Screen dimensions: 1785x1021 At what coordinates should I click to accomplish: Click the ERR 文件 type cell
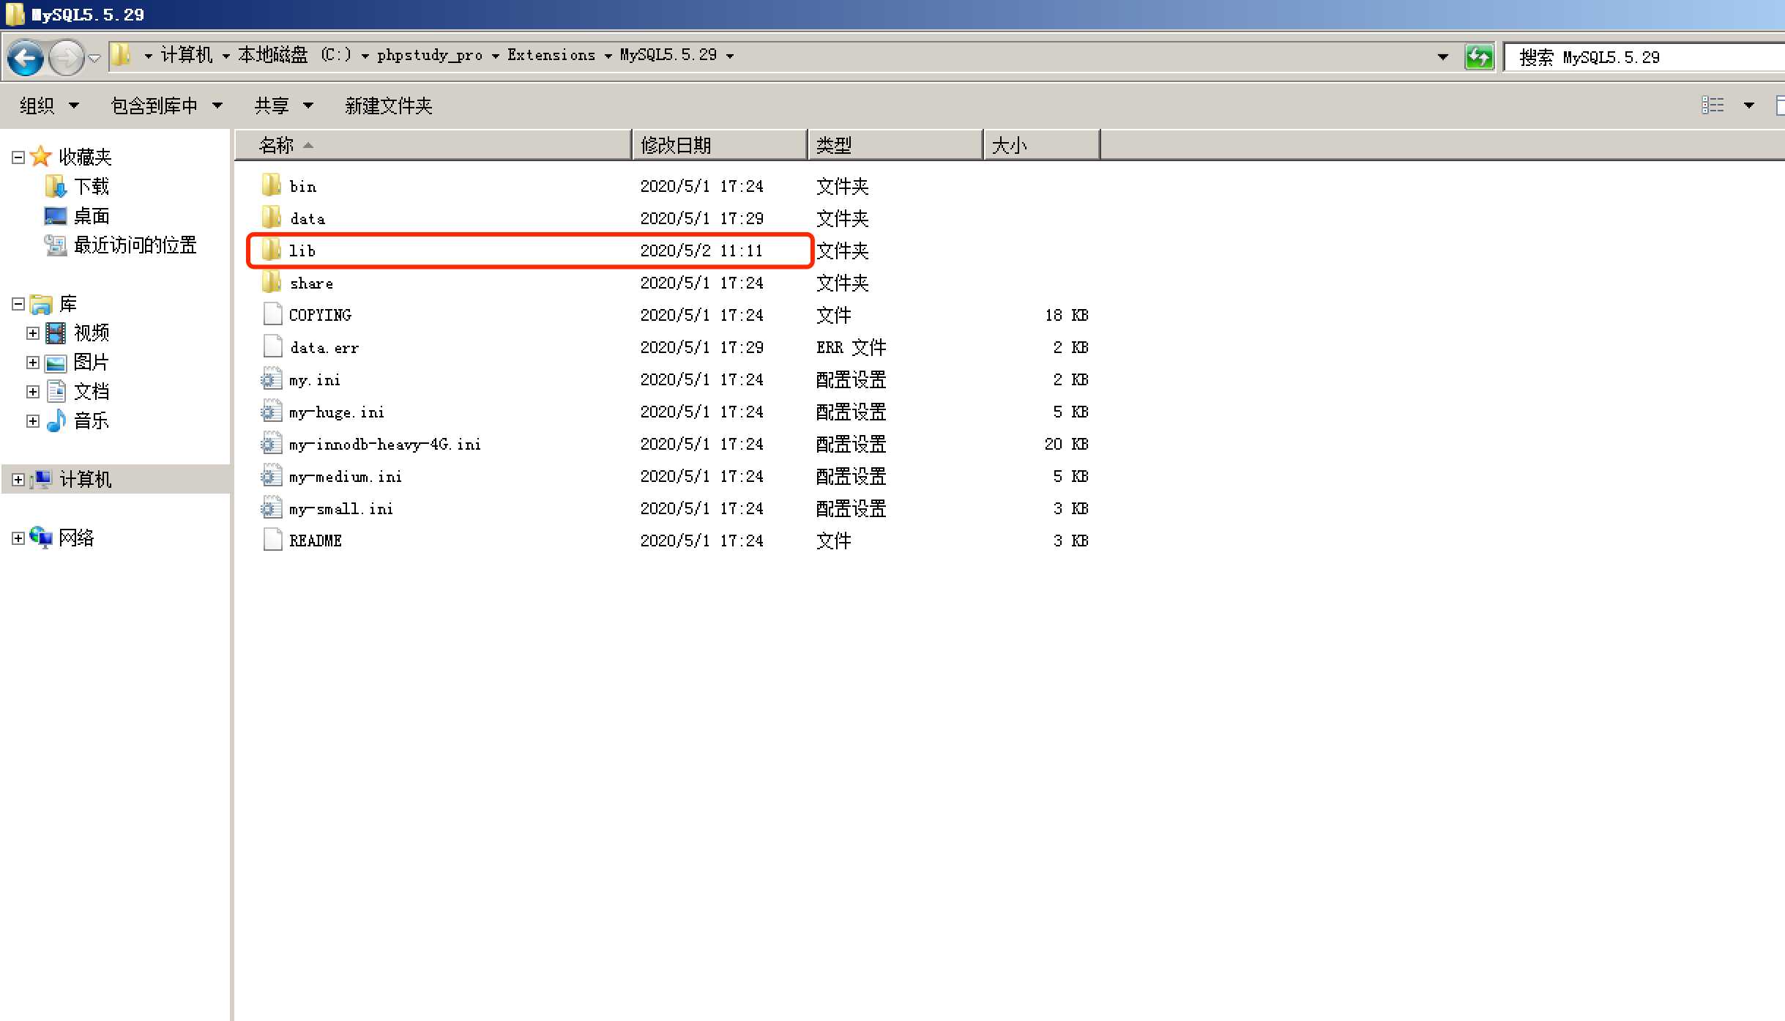[851, 347]
